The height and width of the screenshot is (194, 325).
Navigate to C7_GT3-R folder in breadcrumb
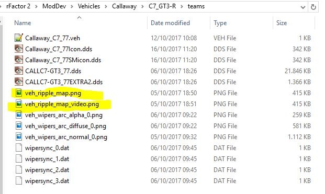[162, 6]
